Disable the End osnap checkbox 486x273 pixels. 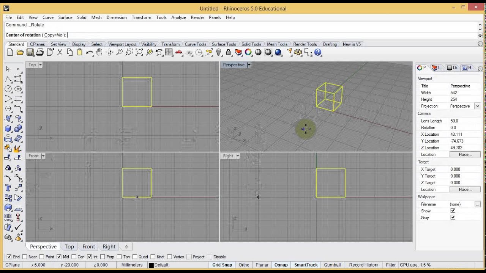9,257
